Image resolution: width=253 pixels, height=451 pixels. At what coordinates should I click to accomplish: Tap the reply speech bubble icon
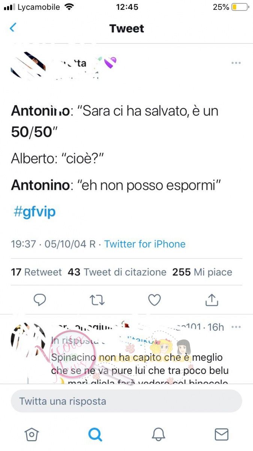tap(40, 300)
